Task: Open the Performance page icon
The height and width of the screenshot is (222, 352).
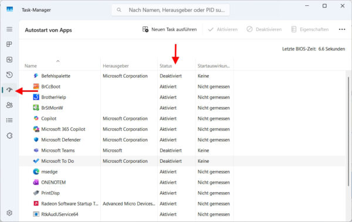Action: pos(9,59)
